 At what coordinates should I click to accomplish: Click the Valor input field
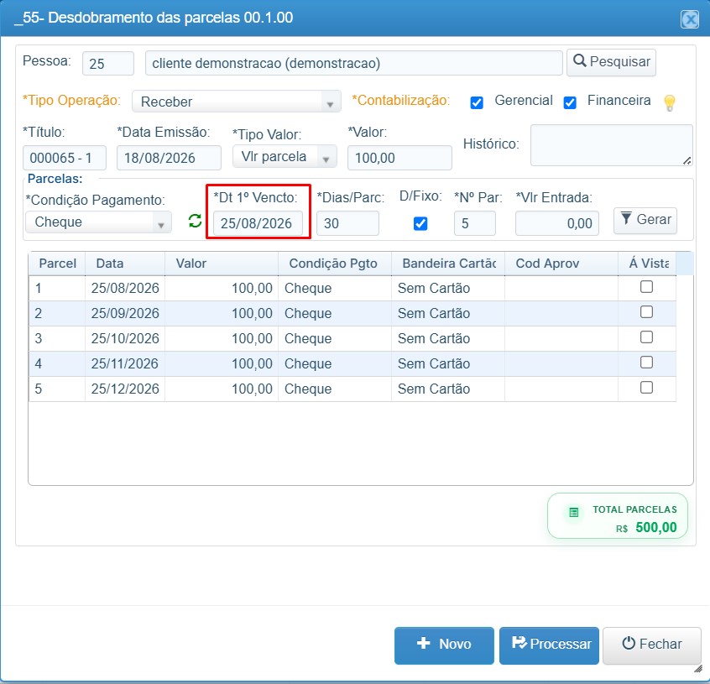pyautogui.click(x=399, y=158)
